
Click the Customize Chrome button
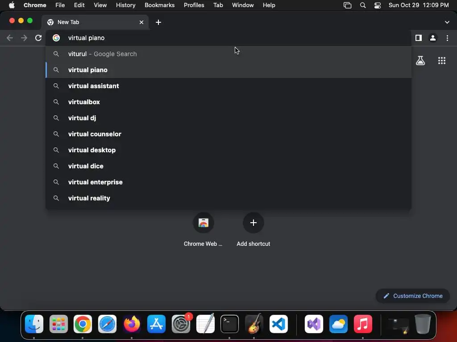coord(413,296)
